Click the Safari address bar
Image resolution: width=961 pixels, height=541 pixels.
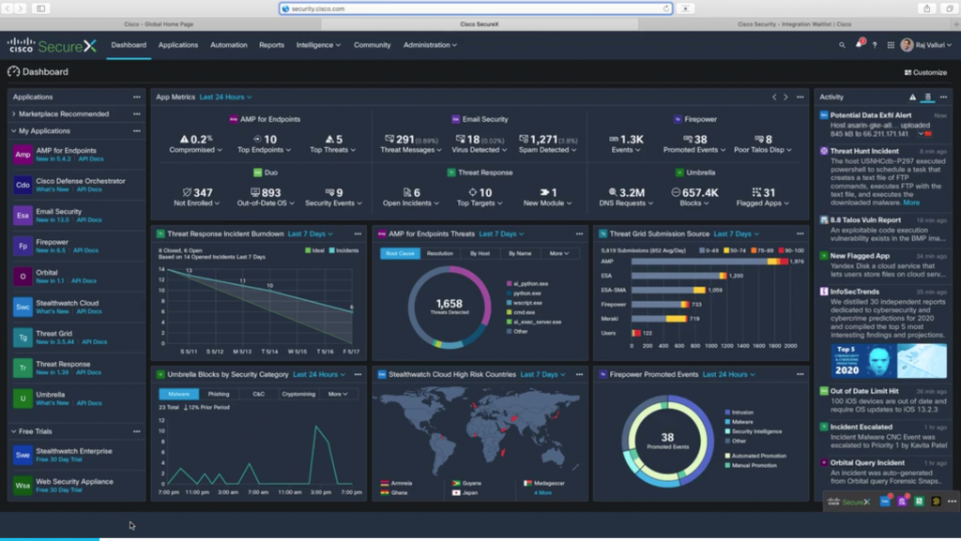(x=476, y=8)
